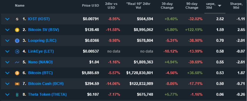The height and width of the screenshot is (101, 247).
Task: Click the orange Bitcoin logo icon
Action: tap(17, 73)
